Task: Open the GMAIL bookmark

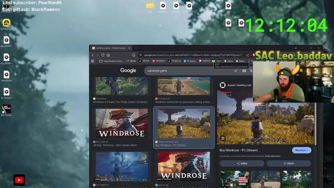Action: (x=131, y=61)
